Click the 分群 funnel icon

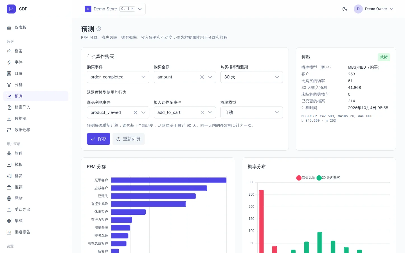point(9,85)
